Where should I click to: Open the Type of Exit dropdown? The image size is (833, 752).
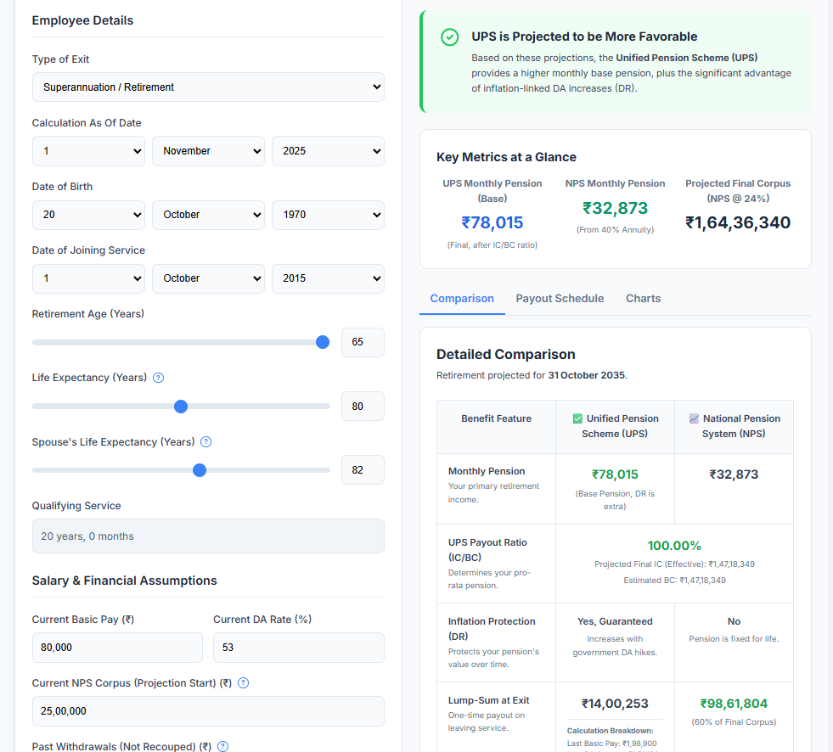point(208,87)
